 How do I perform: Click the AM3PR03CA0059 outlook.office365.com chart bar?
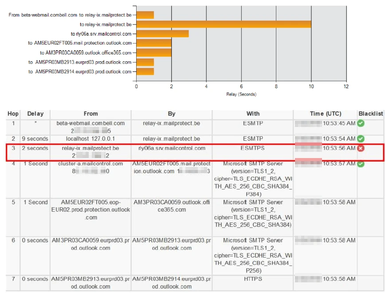point(154,52)
